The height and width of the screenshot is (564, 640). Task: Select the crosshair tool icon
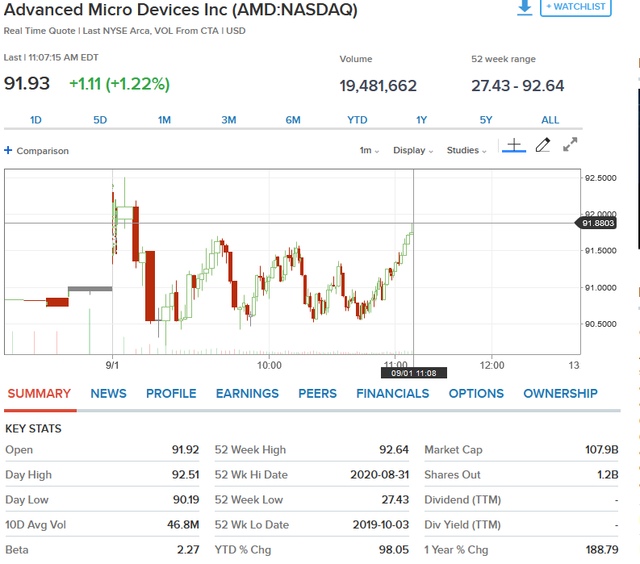click(x=514, y=145)
